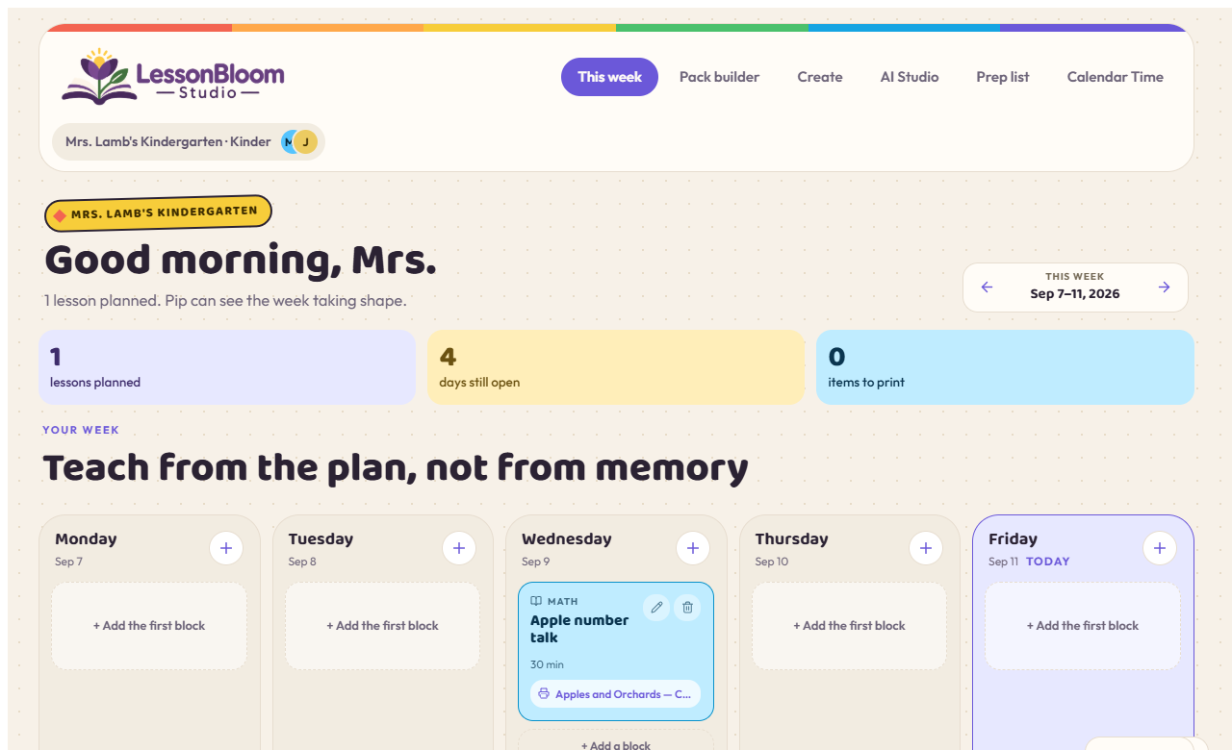Delete the Apple number talk lesson
The image size is (1232, 750).
687,608
